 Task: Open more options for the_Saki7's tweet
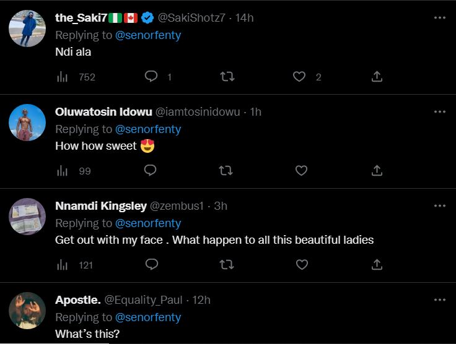[x=440, y=18]
